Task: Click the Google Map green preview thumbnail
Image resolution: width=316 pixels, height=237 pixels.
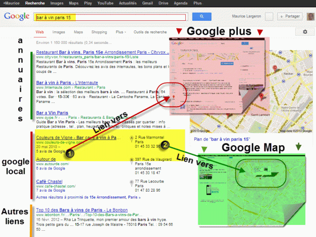Action: coord(251,190)
